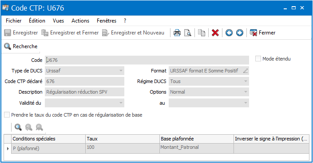Image resolution: width=313 pixels, height=163 pixels.
Task: Click the Format field edit pencil
Action: click(246, 71)
